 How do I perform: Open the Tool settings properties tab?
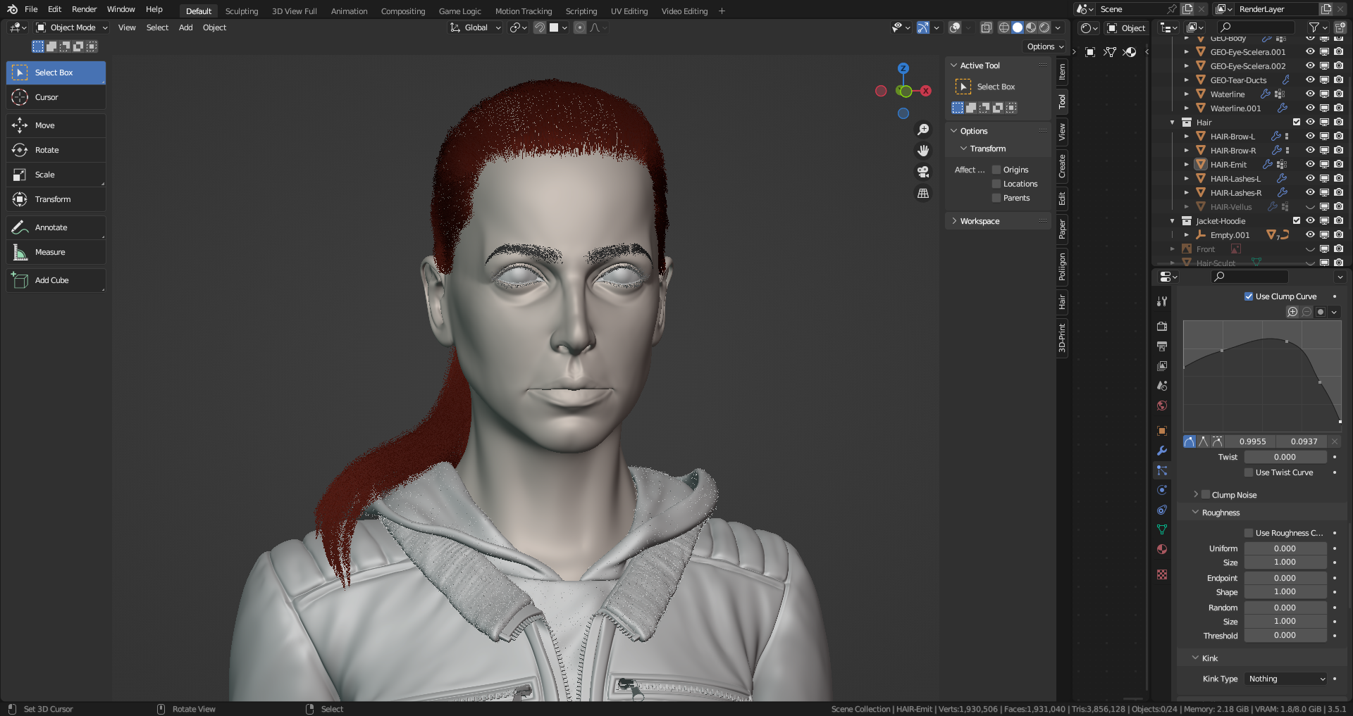point(1162,301)
